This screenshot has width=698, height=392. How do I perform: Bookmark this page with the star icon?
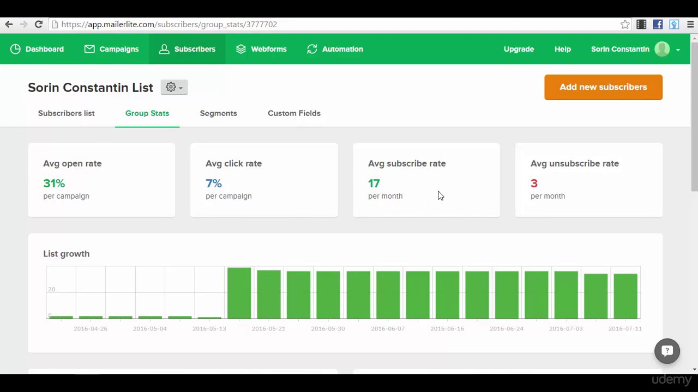(x=625, y=24)
